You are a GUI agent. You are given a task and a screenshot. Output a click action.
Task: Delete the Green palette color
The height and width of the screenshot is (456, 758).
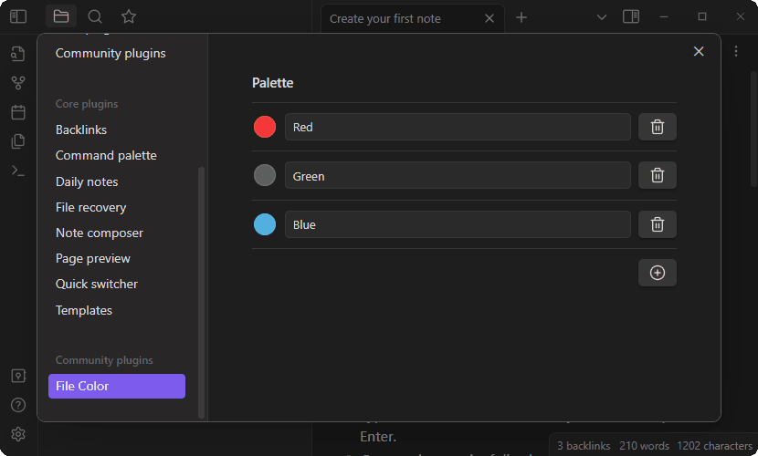pos(657,175)
